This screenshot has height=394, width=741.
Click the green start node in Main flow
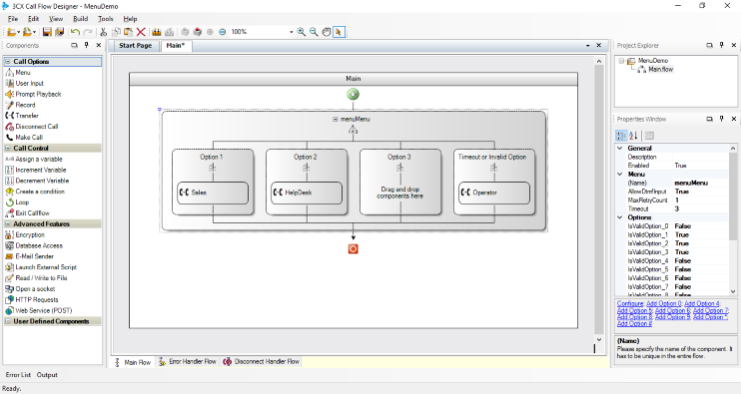pyautogui.click(x=353, y=95)
